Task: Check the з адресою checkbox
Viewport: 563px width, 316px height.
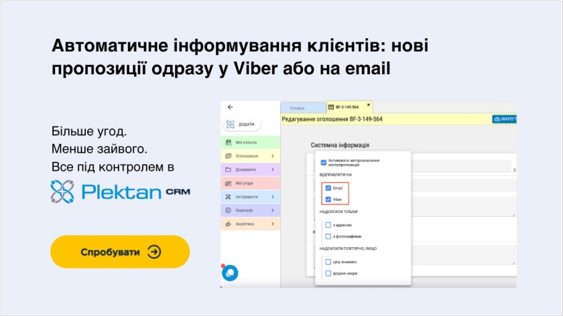Action: coord(328,225)
